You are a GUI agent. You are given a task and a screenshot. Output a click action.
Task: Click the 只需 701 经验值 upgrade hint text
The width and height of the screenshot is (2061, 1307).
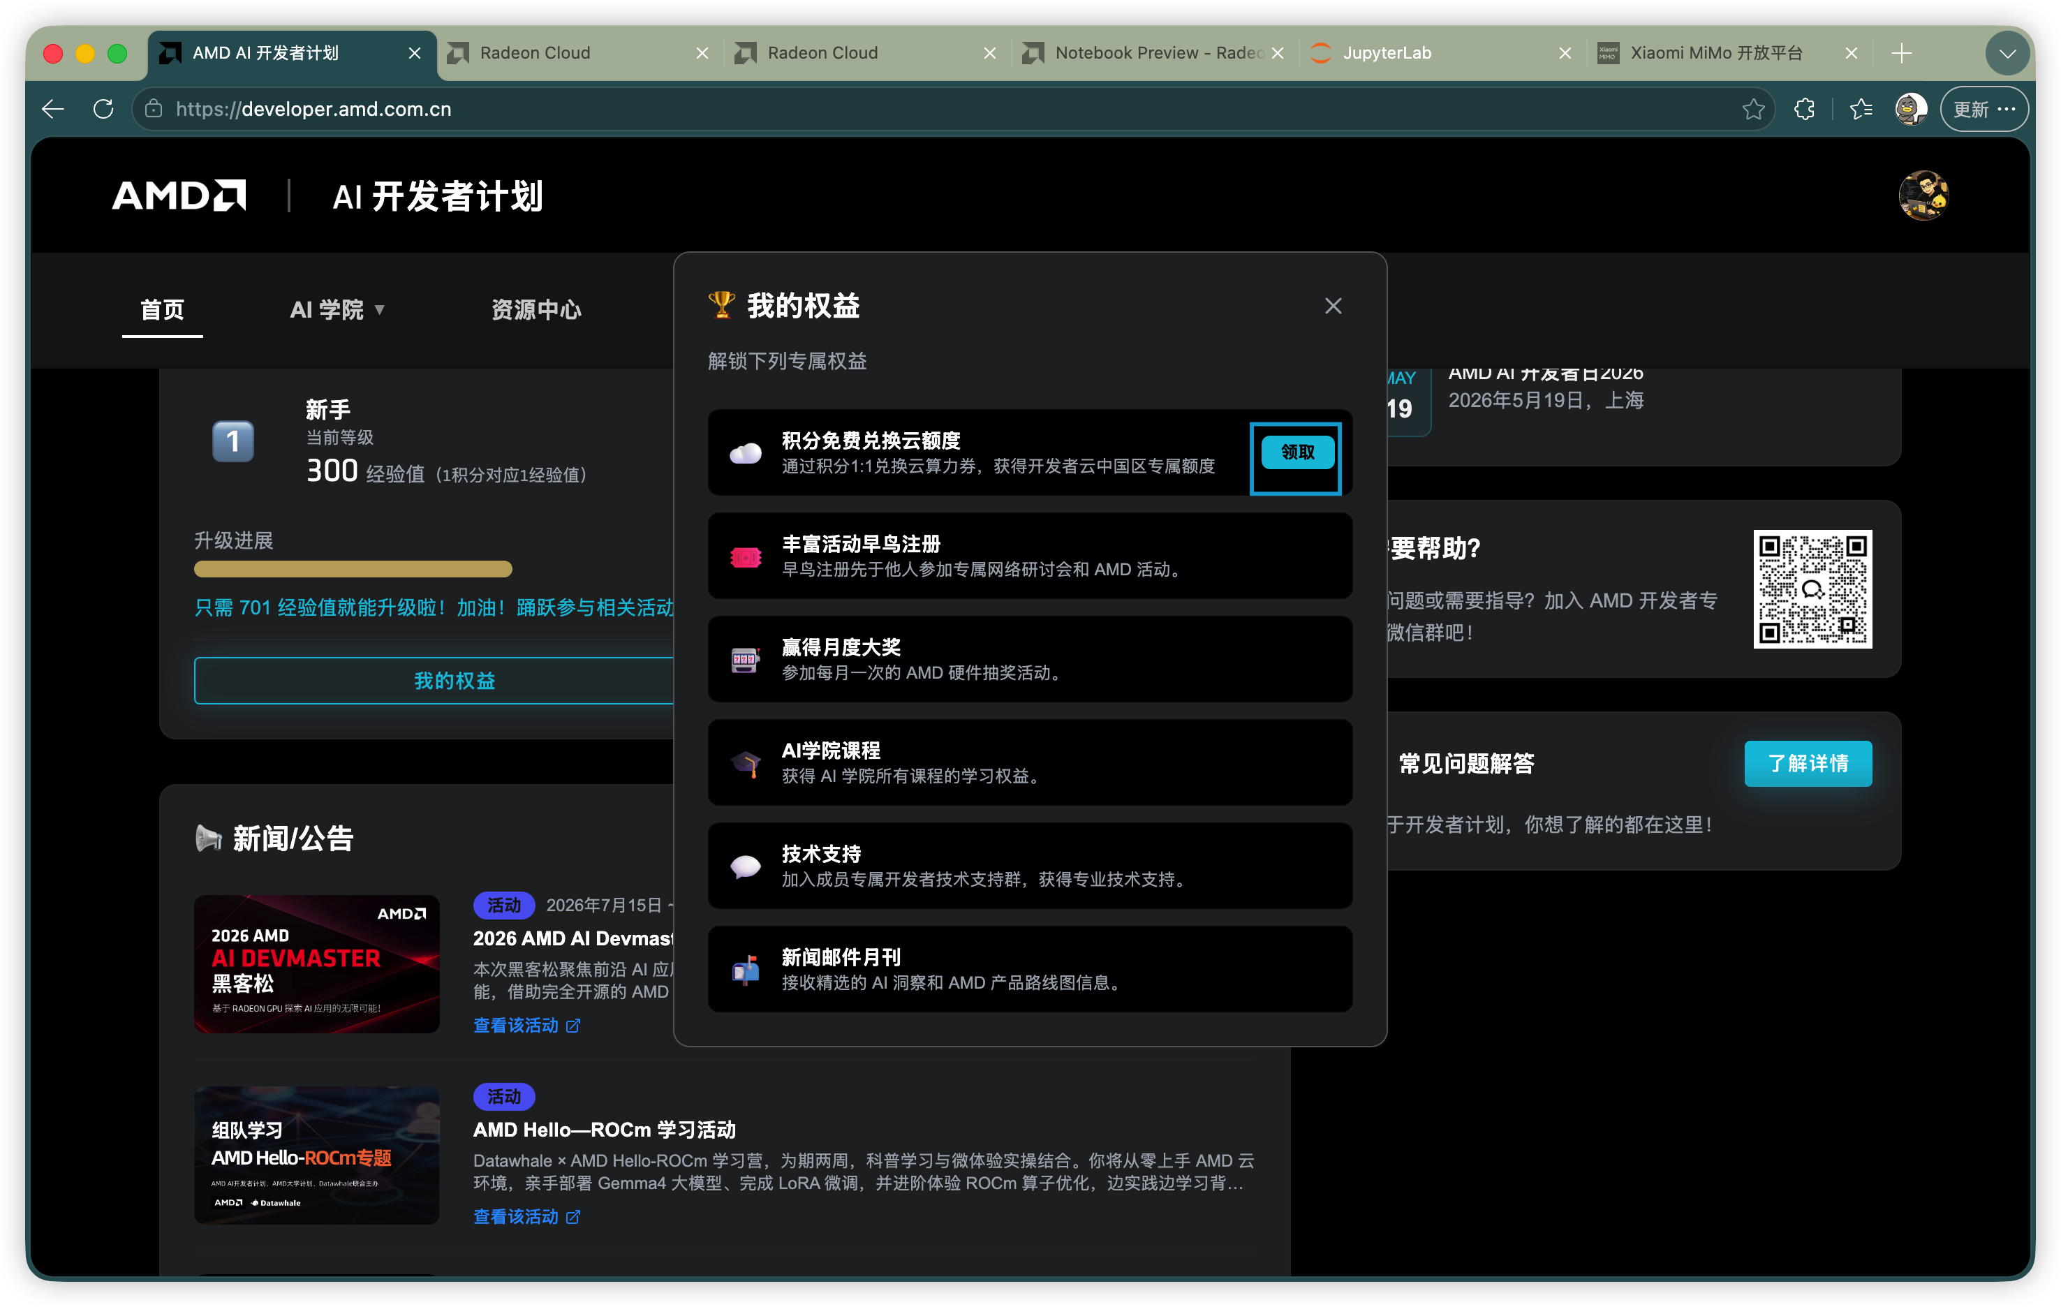click(434, 607)
